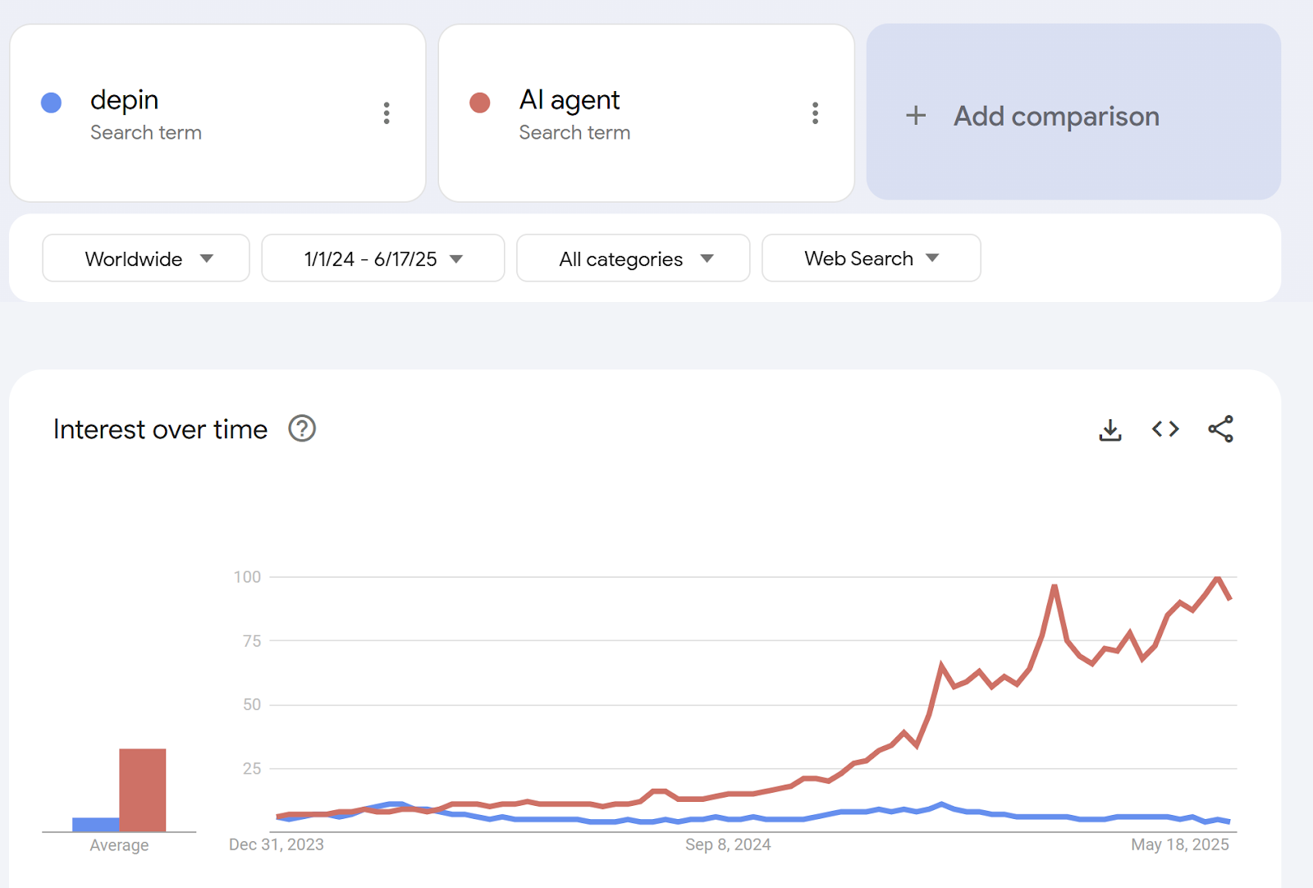
Task: Click the Add comparison button
Action: coord(1073,112)
